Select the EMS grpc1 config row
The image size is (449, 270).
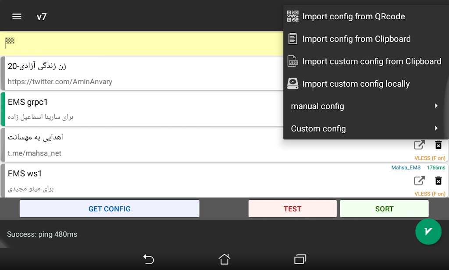(132, 109)
